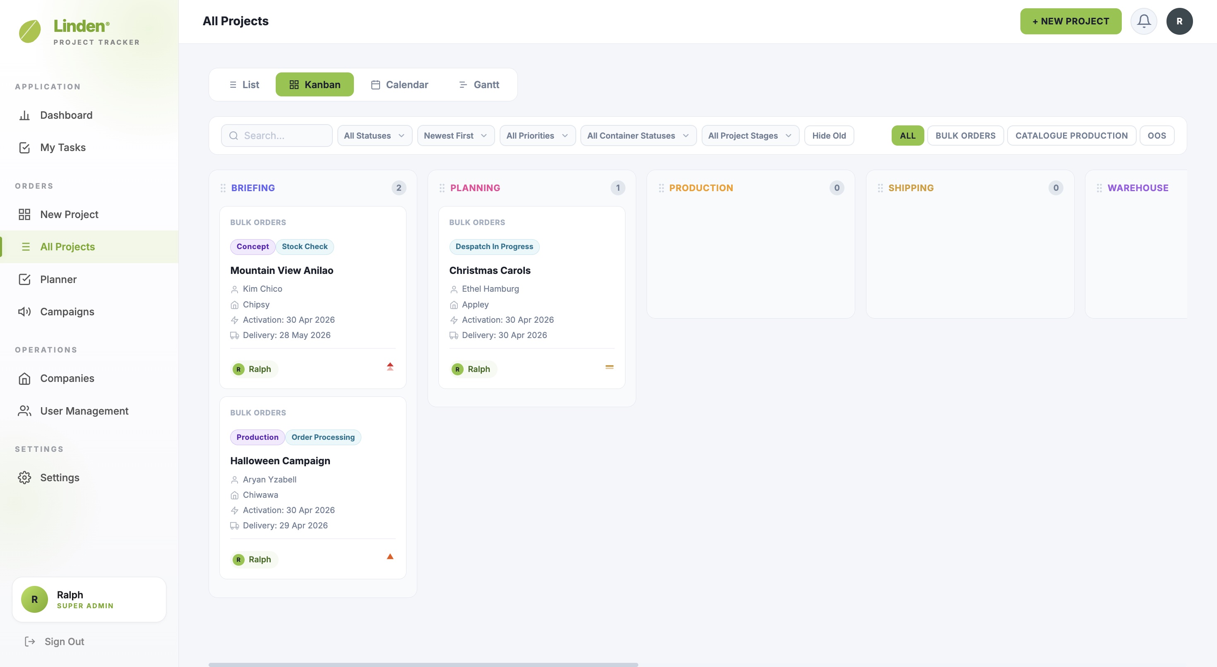Click the Order Processing tag
This screenshot has width=1217, height=667.
pyautogui.click(x=323, y=437)
